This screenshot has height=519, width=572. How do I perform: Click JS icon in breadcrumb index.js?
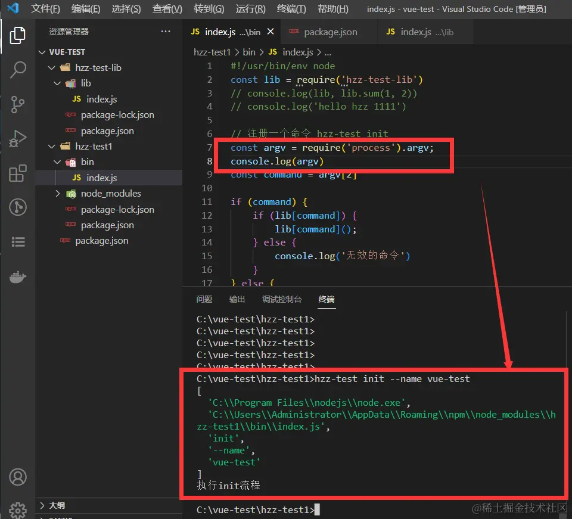coord(272,52)
